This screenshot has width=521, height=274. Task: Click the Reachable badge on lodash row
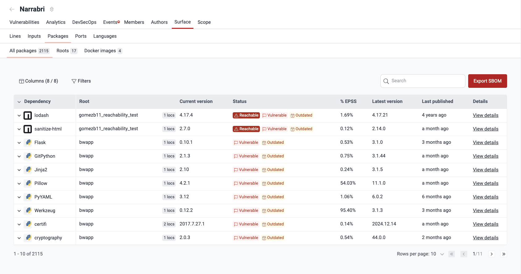pos(246,115)
